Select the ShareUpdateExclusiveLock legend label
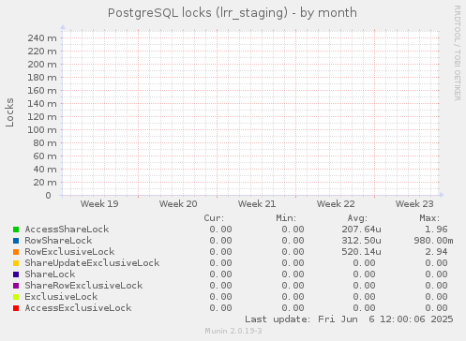This screenshot has height=341, width=466. pyautogui.click(x=92, y=263)
